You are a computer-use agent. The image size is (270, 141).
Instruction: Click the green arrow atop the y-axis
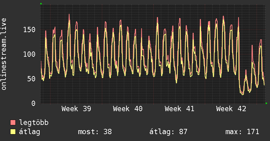click(x=41, y=4)
